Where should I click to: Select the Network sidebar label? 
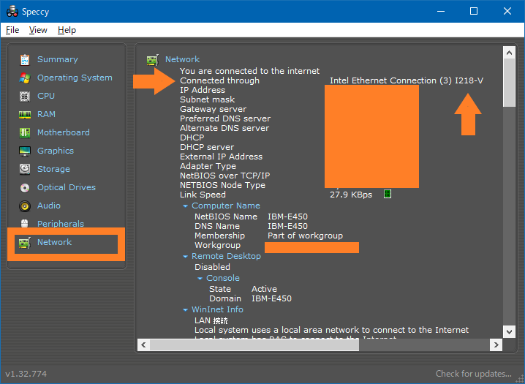tap(54, 242)
